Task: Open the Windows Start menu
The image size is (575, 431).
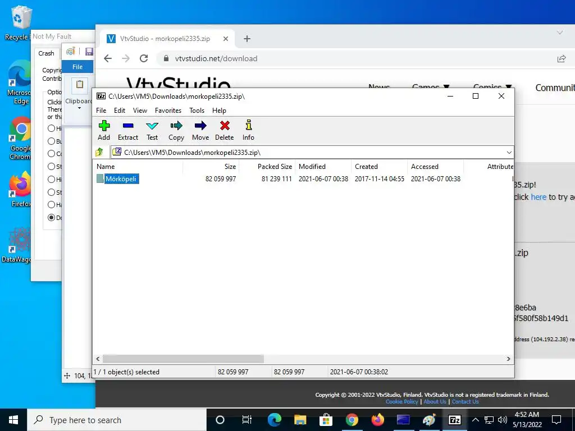Action: 13,420
